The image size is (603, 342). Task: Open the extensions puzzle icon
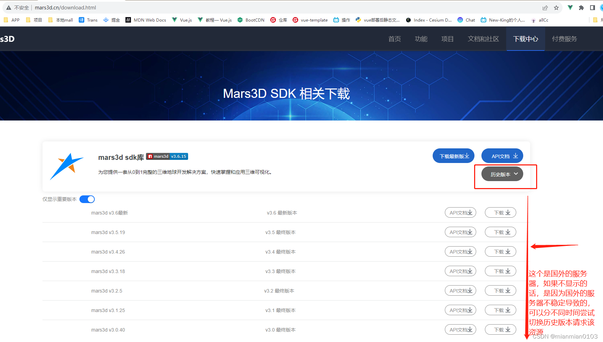pos(581,8)
